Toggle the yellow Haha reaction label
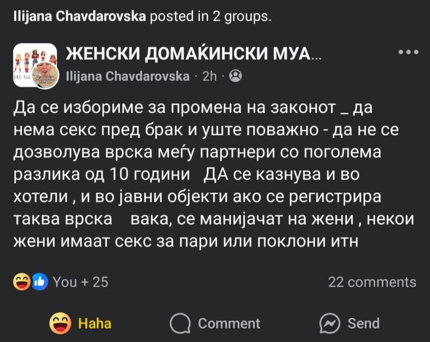 pos(95,324)
